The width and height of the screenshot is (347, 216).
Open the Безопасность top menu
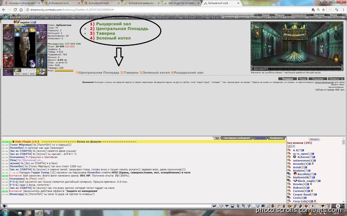tap(298, 15)
